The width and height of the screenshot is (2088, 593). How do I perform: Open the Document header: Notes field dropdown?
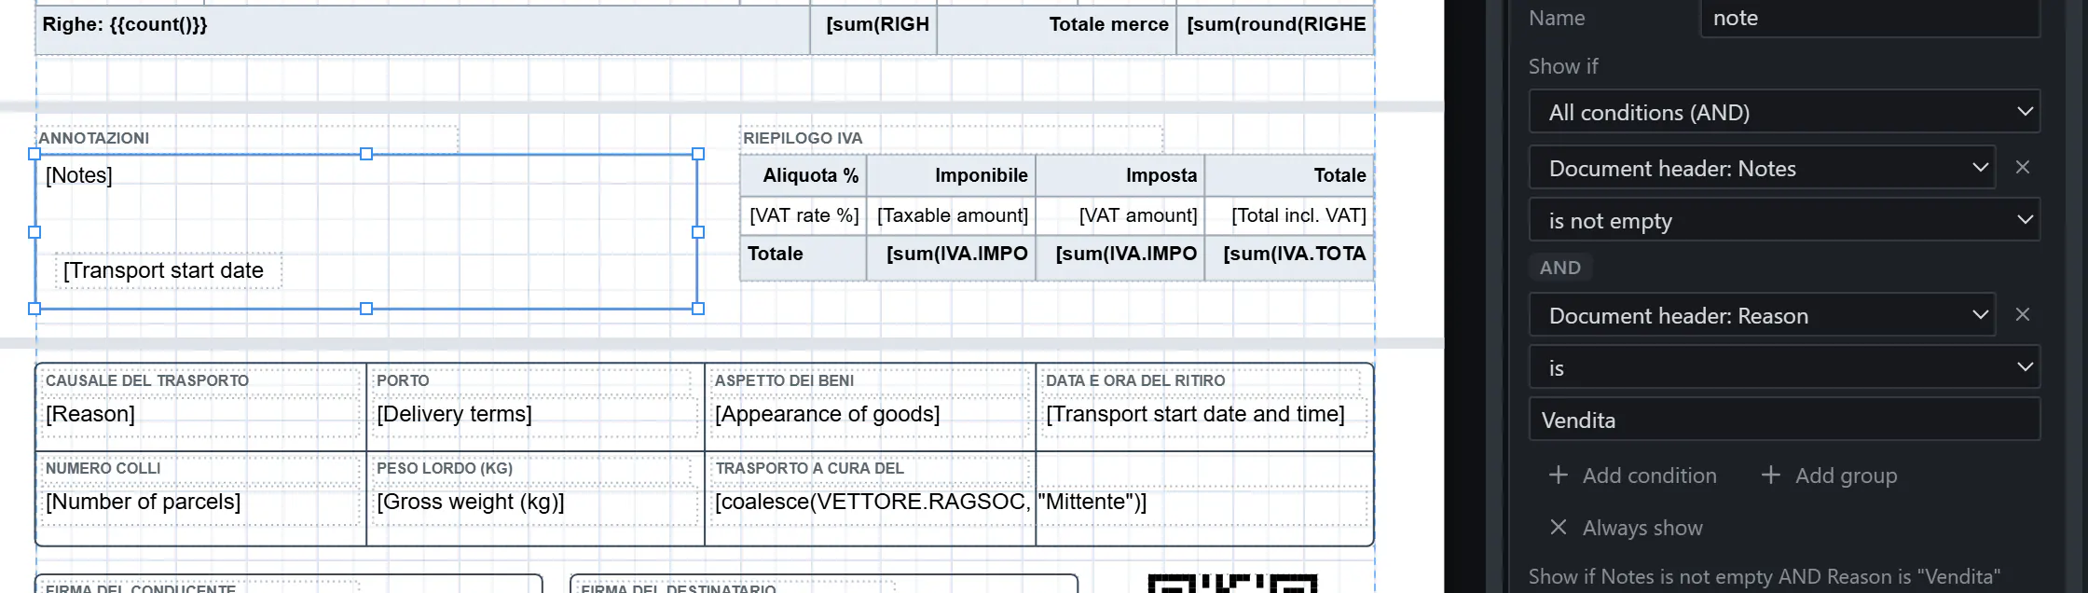pyautogui.click(x=1762, y=168)
